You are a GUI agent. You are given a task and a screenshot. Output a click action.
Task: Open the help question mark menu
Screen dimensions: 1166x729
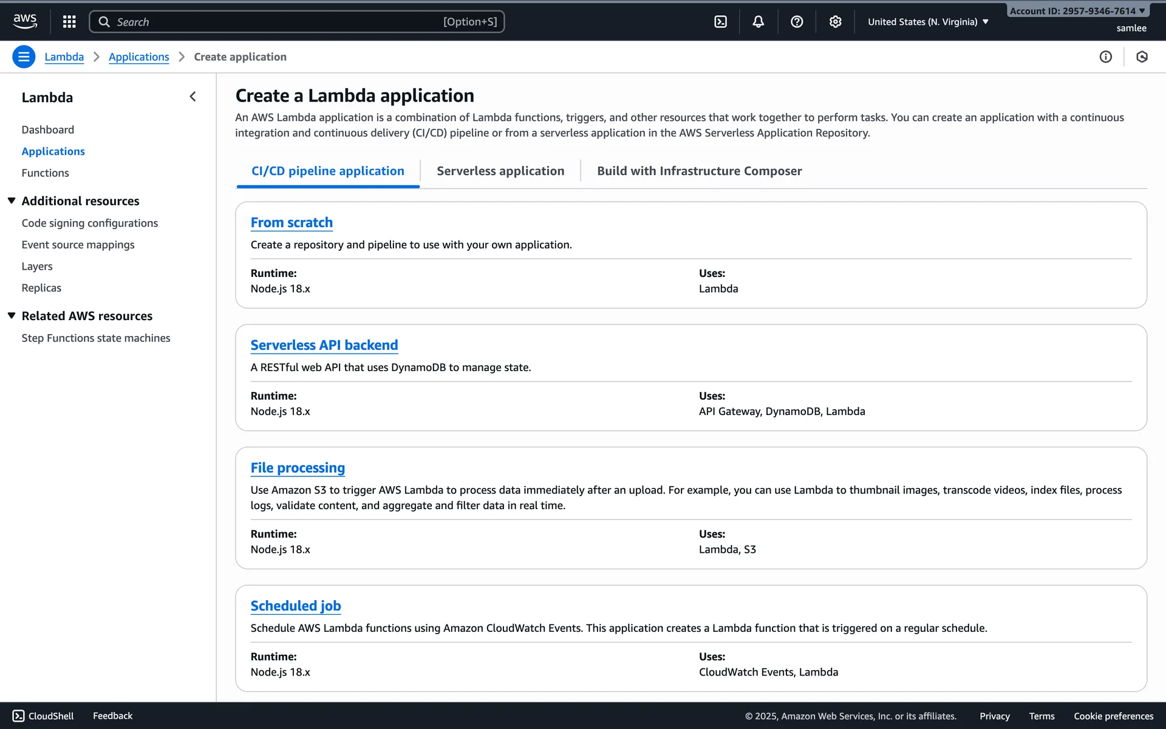pyautogui.click(x=797, y=22)
